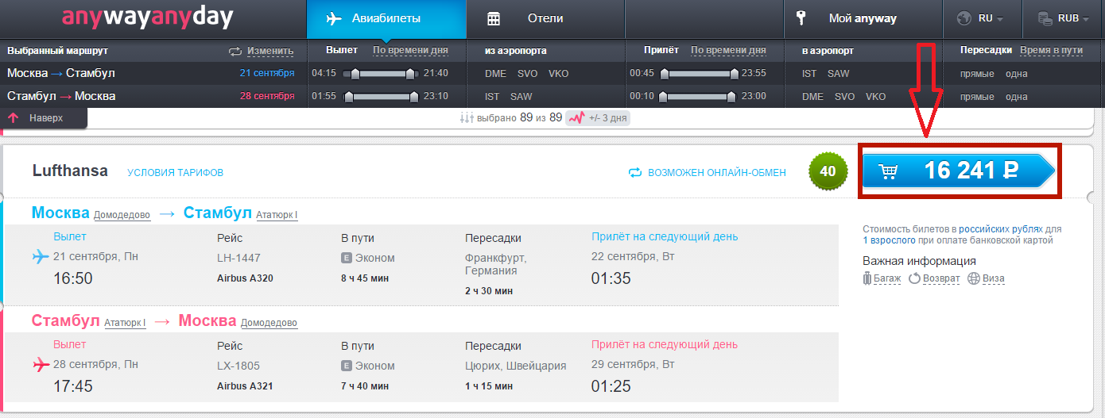Click the key icon next to Мой anyway
Screen dimensions: 1105x418
pos(801,18)
